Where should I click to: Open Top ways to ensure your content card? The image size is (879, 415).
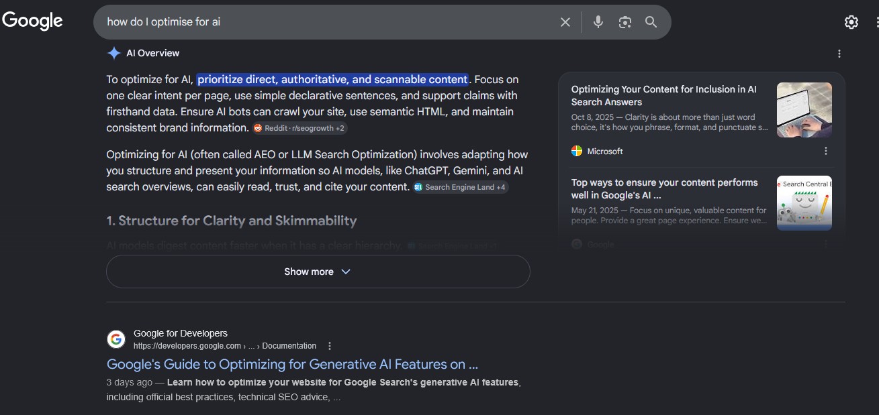(x=665, y=189)
